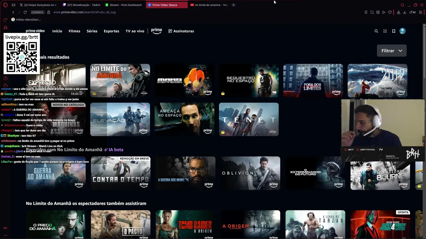Open Assinaturas menu
426x239 pixels.
(181, 31)
